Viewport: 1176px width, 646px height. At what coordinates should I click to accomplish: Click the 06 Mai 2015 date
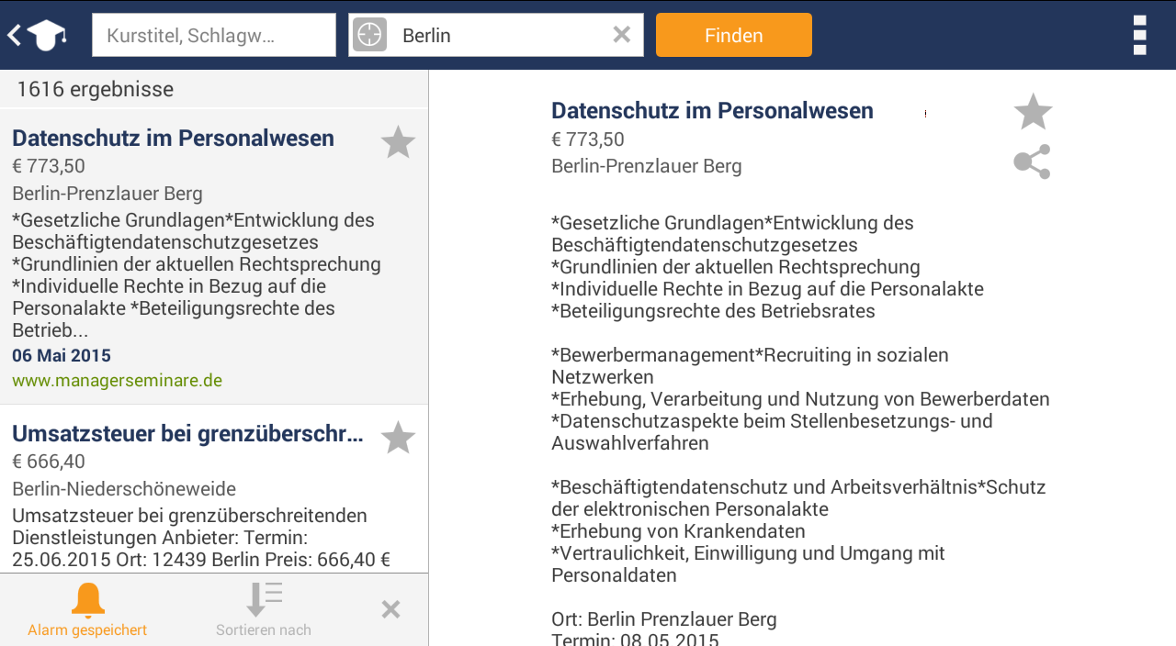(x=62, y=355)
